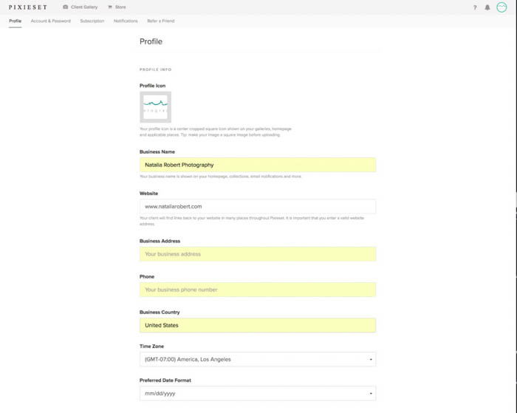Click the Pixieset logo
517x413 pixels.
coord(29,7)
